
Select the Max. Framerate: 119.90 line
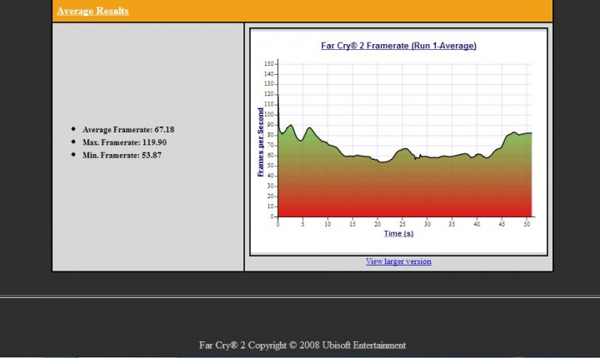[124, 142]
